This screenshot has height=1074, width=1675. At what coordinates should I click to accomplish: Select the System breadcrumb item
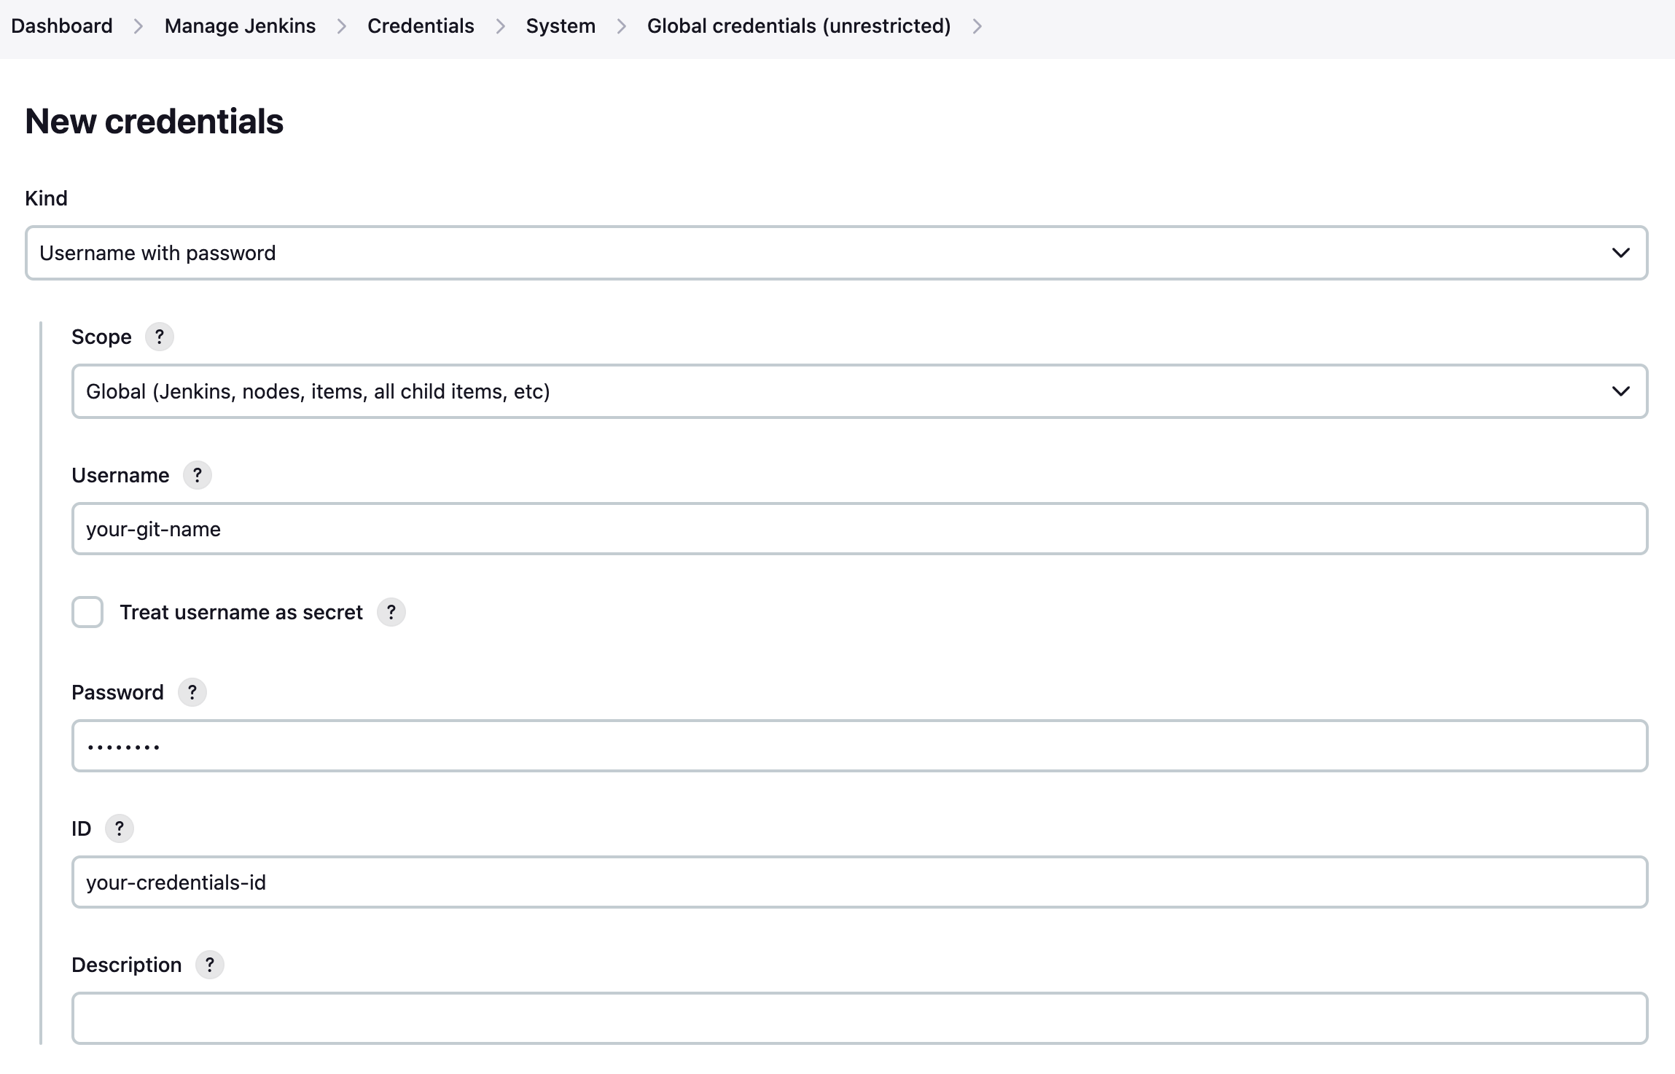(561, 26)
